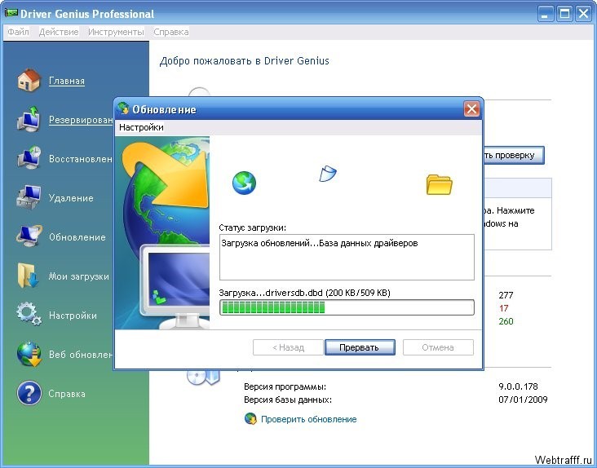
Task: Click the disabled Назад button
Action: 288,347
